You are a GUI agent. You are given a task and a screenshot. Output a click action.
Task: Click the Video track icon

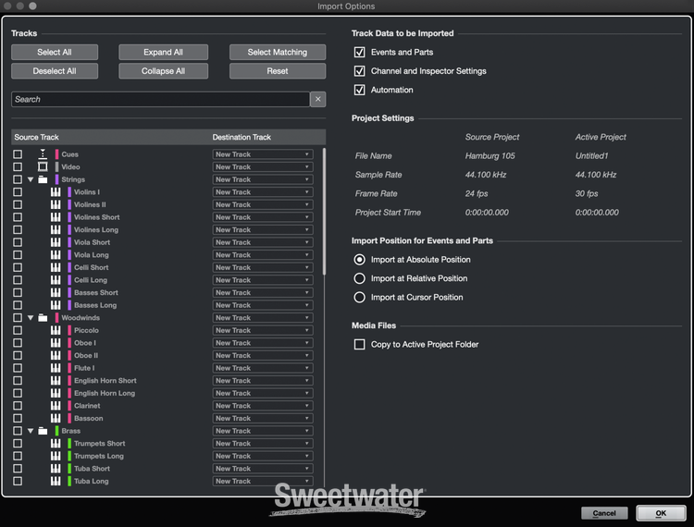(43, 167)
